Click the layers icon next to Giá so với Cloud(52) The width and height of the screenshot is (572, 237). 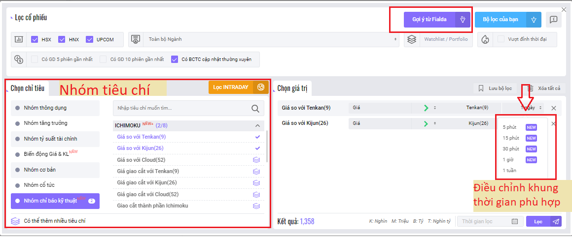point(256,160)
